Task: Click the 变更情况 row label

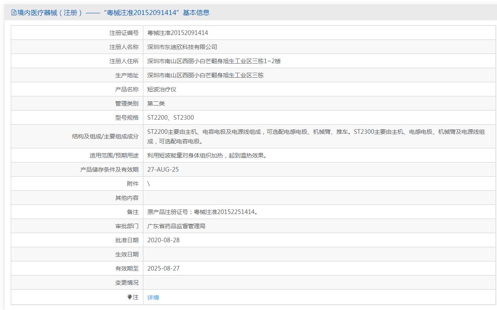Action: tap(127, 283)
